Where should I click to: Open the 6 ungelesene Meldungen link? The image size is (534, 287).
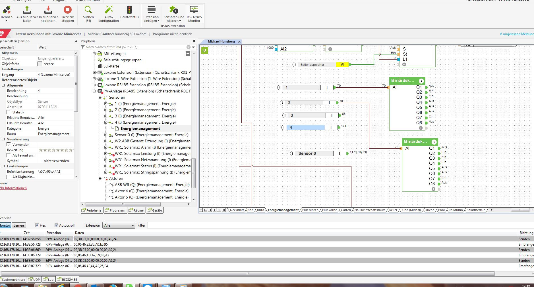pyautogui.click(x=517, y=34)
